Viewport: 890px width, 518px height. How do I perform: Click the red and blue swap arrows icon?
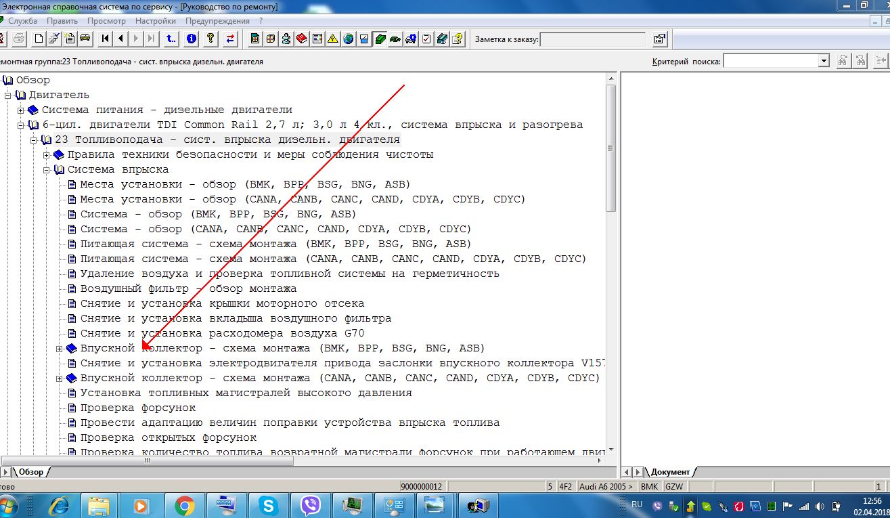tap(231, 39)
